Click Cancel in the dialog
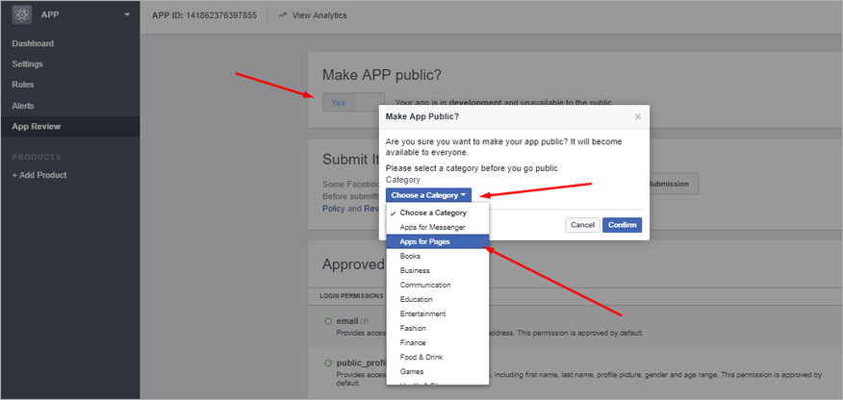Screen dimensions: 843x400 (x=582, y=225)
